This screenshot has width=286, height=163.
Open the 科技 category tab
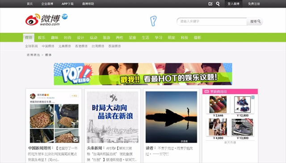[x=185, y=38]
